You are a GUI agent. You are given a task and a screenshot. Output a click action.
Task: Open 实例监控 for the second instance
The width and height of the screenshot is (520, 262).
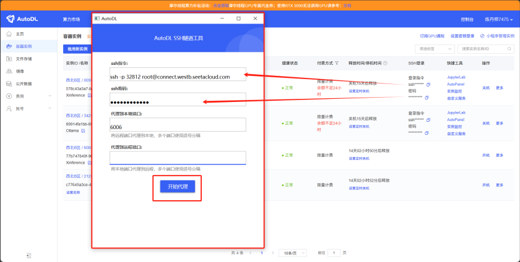click(454, 127)
